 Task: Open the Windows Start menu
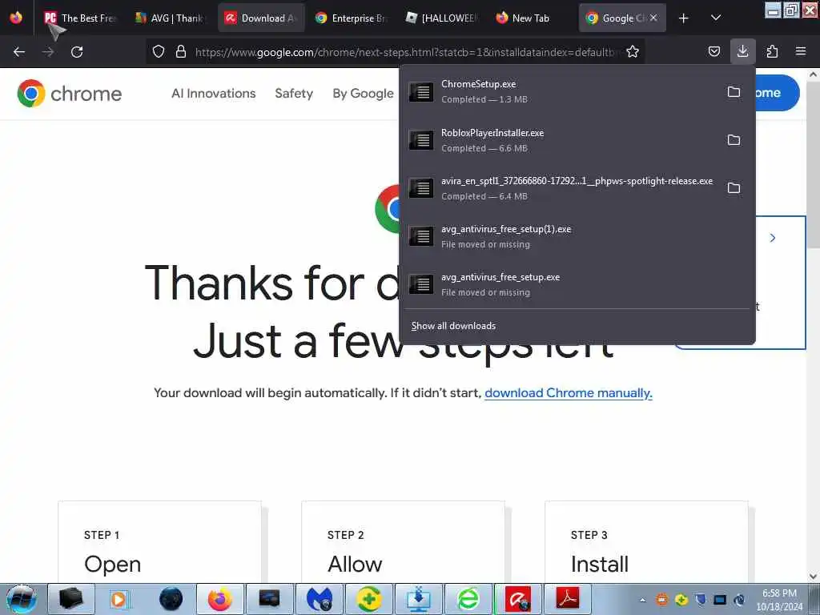[x=22, y=599]
